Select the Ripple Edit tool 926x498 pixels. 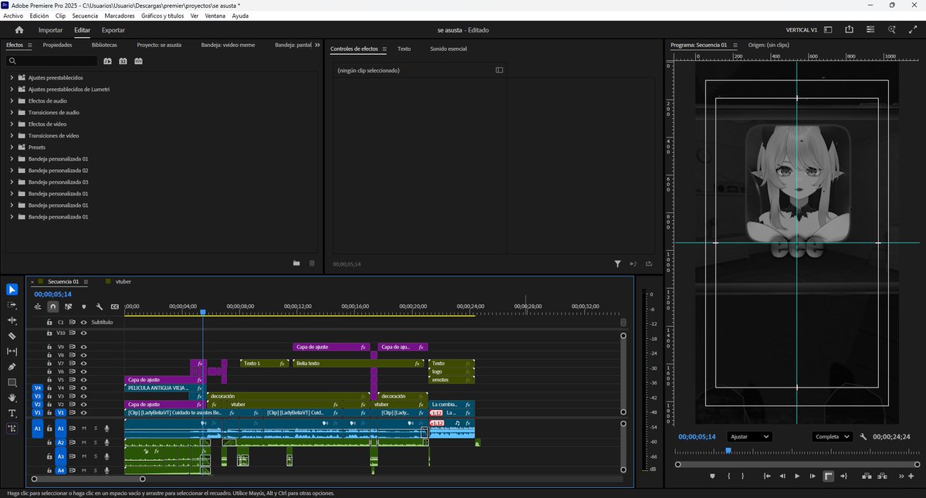pos(12,320)
